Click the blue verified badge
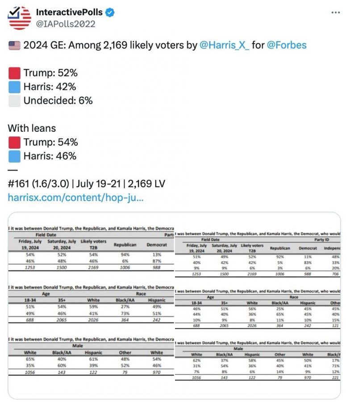Image resolution: width=350 pixels, height=402 pixels. 109,13
